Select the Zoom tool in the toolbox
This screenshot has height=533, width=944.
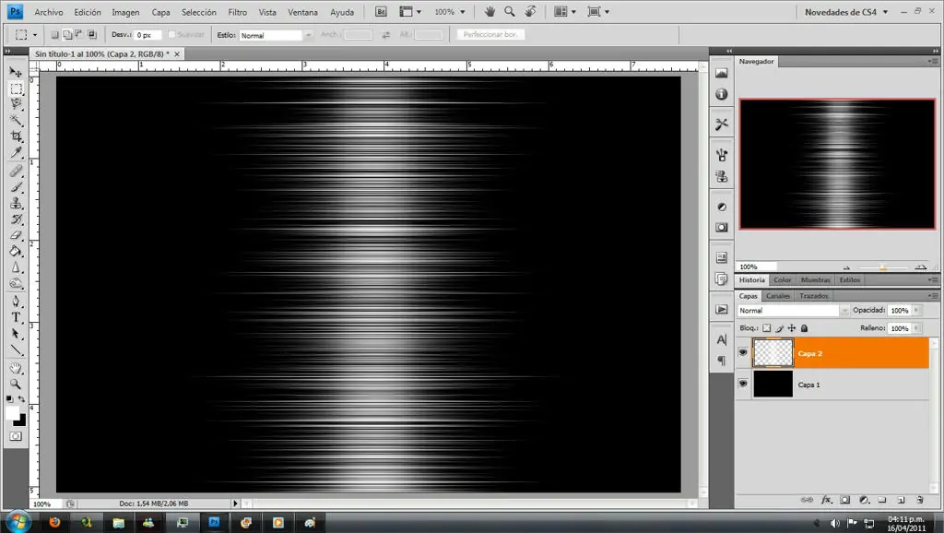(x=16, y=384)
